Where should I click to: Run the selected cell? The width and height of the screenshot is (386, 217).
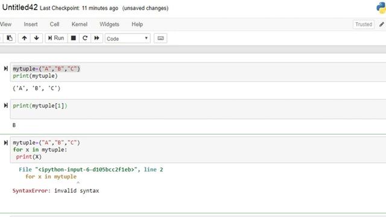[x=56, y=38]
